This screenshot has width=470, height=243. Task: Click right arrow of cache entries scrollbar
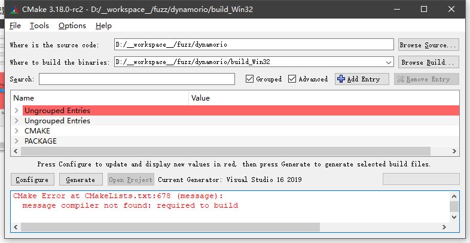(454, 151)
